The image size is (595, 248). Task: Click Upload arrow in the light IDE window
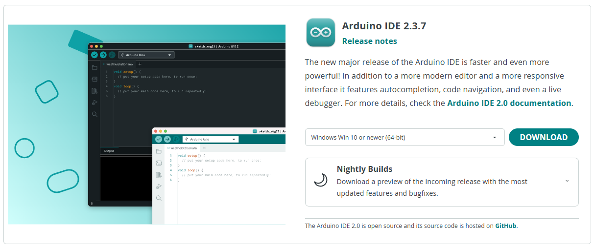pos(167,139)
